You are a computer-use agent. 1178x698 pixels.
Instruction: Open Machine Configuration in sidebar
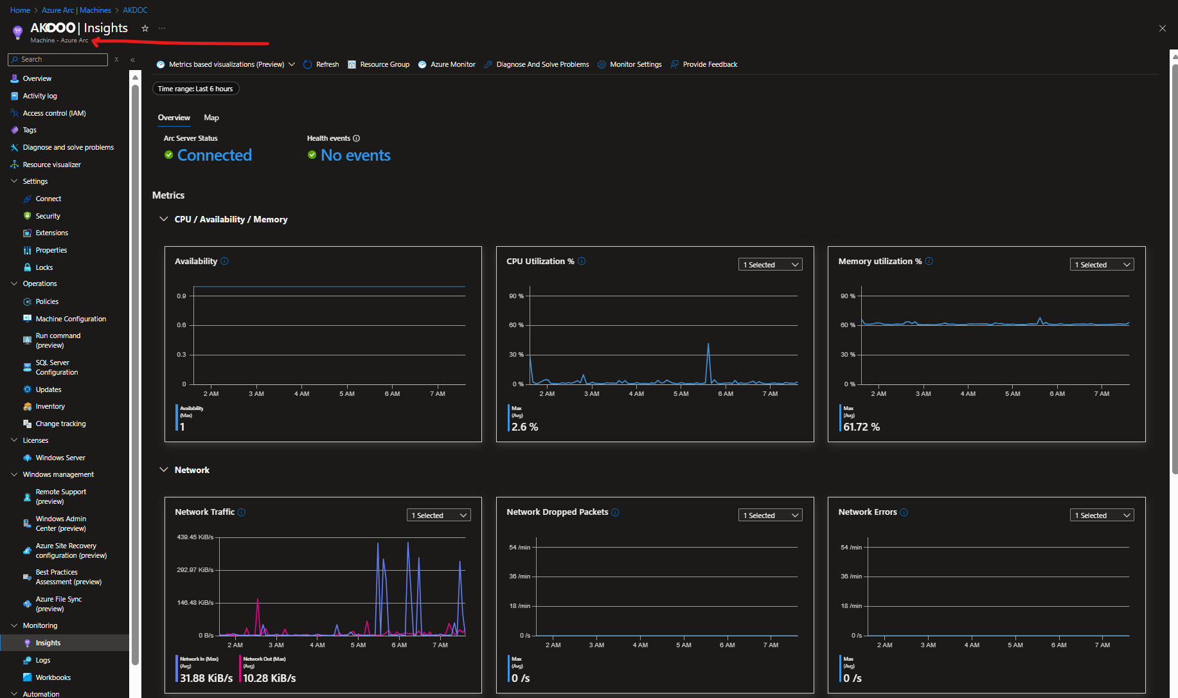64,319
